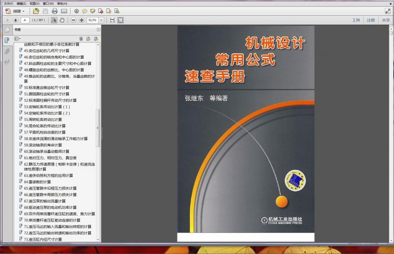Open bookmark 54.定轴轮系传动比计算（2）
Screen dimensions: 394x254
47,113
